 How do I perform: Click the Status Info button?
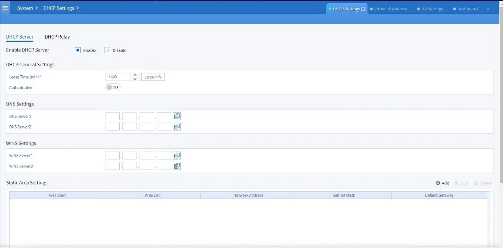(153, 77)
